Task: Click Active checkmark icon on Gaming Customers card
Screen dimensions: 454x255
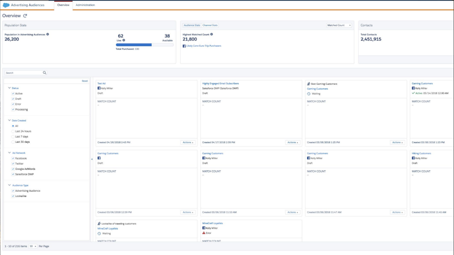Action: point(413,93)
